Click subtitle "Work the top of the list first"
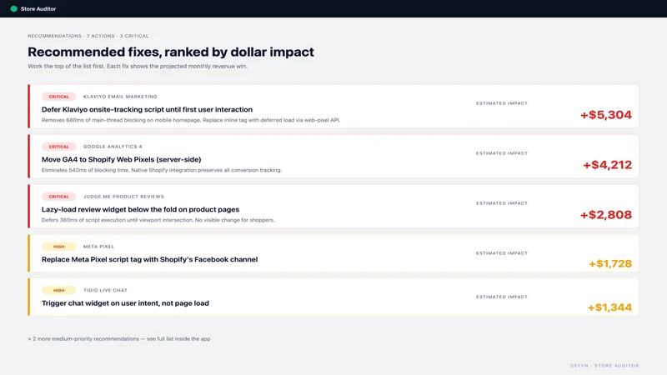 pyautogui.click(x=138, y=66)
